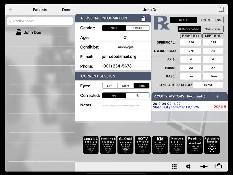Toggle the padlock in Personal Information header
This screenshot has height=175, width=233.
pos(143,18)
